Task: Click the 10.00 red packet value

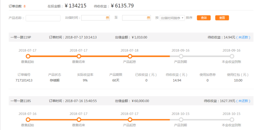Action: click(x=238, y=81)
